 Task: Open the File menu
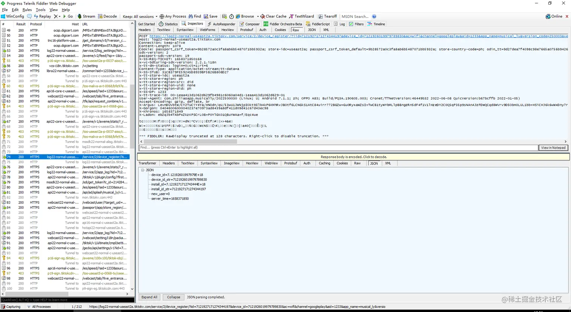click(5, 10)
